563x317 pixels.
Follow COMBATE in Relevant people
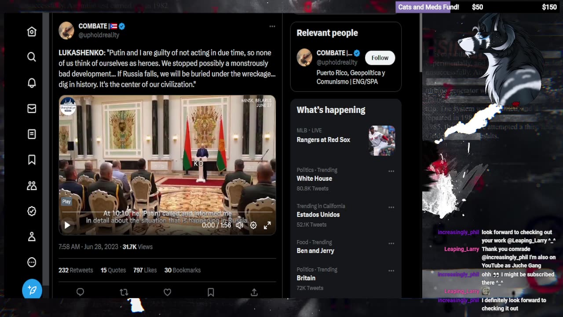coord(380,58)
